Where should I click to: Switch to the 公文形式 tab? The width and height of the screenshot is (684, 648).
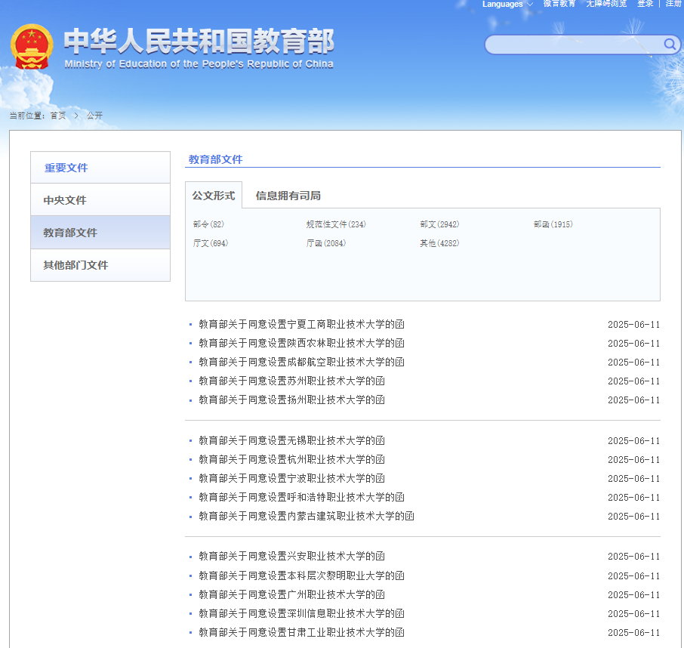[x=214, y=196]
